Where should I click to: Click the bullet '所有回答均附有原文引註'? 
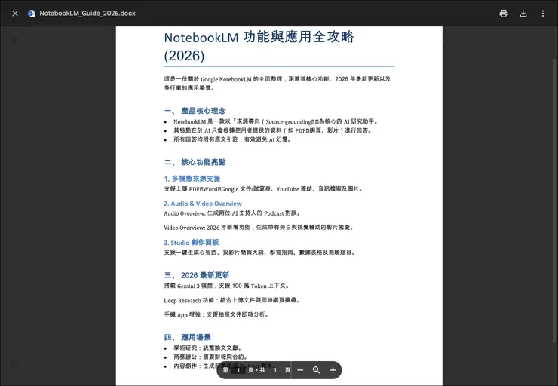tap(233, 139)
